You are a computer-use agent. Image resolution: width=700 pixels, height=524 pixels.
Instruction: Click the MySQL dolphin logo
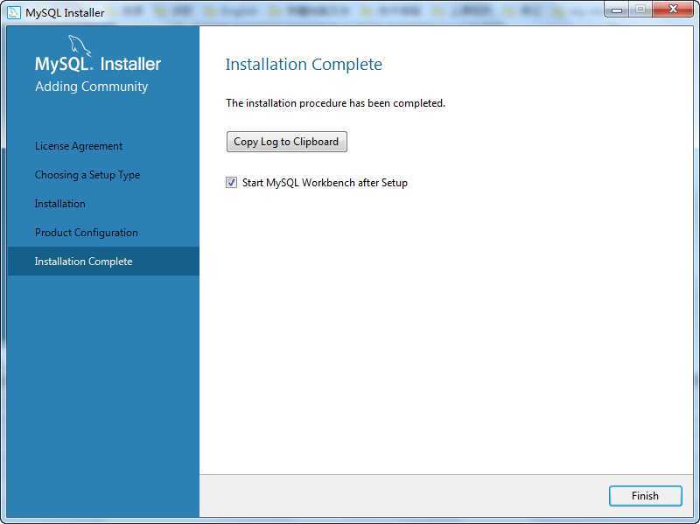click(x=80, y=46)
